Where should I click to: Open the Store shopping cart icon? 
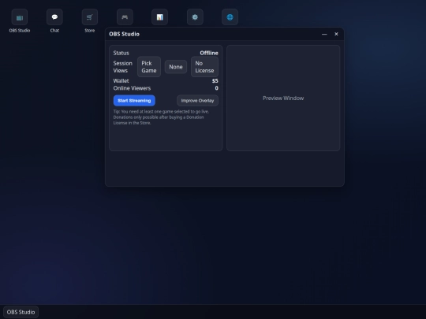90,17
